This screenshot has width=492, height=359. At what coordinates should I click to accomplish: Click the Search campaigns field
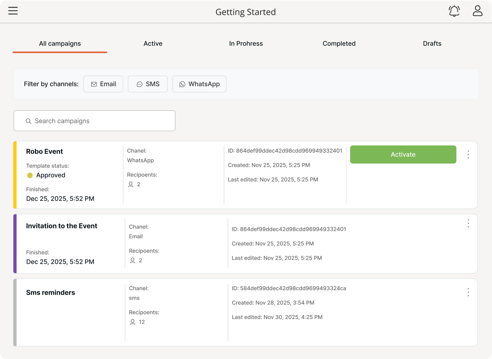point(94,121)
